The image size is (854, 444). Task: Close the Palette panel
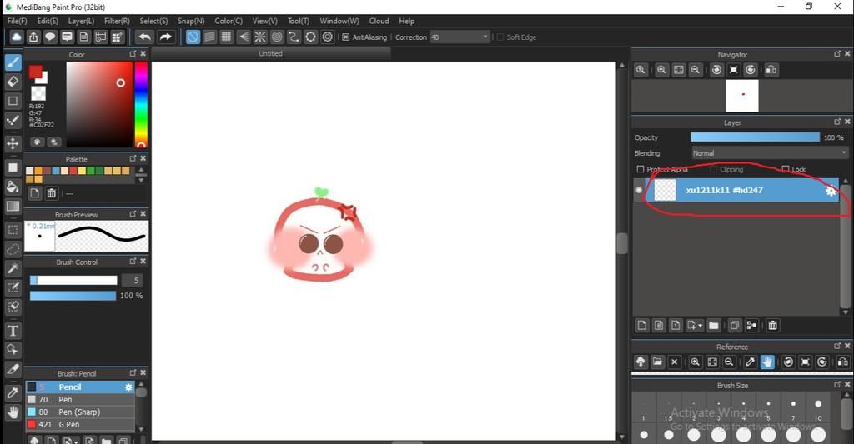point(143,158)
